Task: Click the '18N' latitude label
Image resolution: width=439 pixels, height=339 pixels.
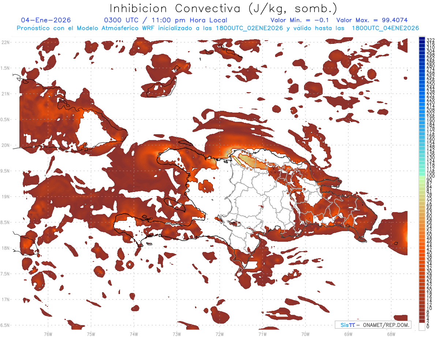Action: click(x=5, y=248)
